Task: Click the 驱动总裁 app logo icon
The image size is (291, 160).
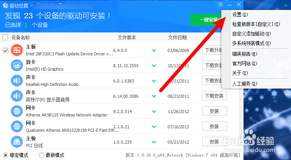Action: 5,6
